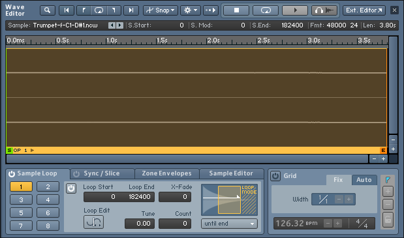Jump to loop end marker button
This screenshot has height=238, width=404.
tap(114, 10)
